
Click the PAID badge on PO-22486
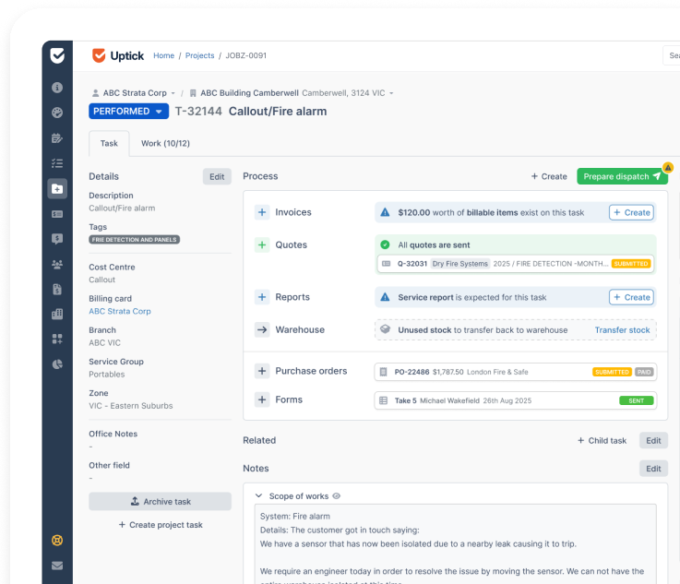coord(644,372)
